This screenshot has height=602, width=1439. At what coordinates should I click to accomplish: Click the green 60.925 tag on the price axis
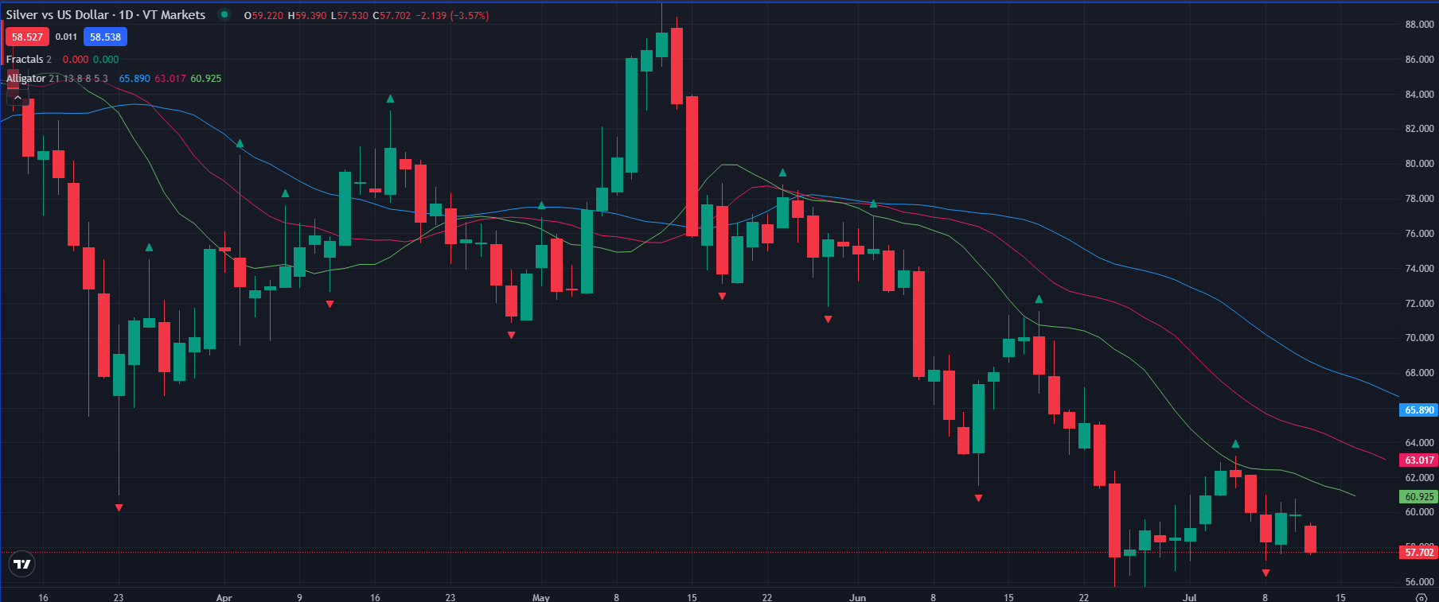coord(1418,497)
